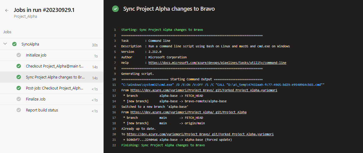Open the Report build status step
Image resolution: width=363 pixels, height=153 pixels.
click(x=52, y=110)
